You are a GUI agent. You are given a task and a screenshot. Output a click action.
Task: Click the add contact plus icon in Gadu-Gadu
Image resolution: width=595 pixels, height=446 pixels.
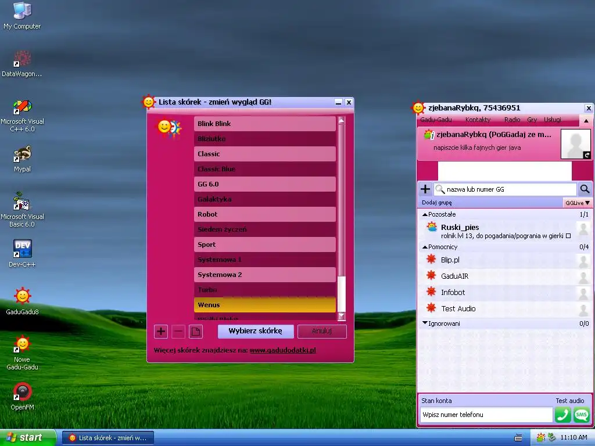425,189
